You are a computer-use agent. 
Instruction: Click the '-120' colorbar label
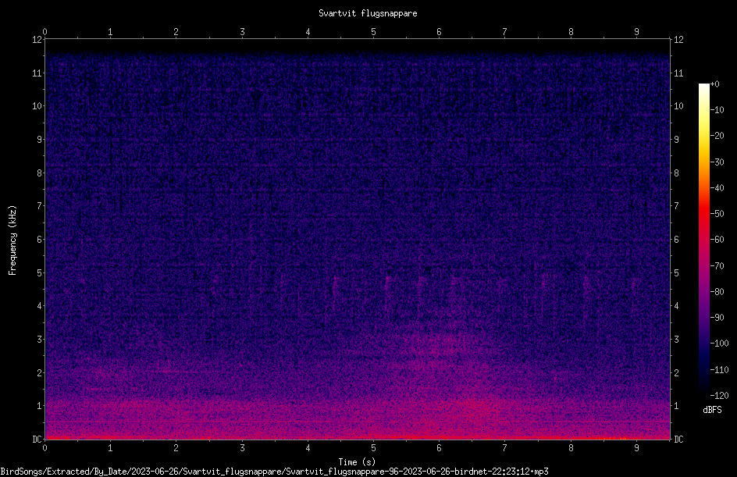click(x=719, y=396)
